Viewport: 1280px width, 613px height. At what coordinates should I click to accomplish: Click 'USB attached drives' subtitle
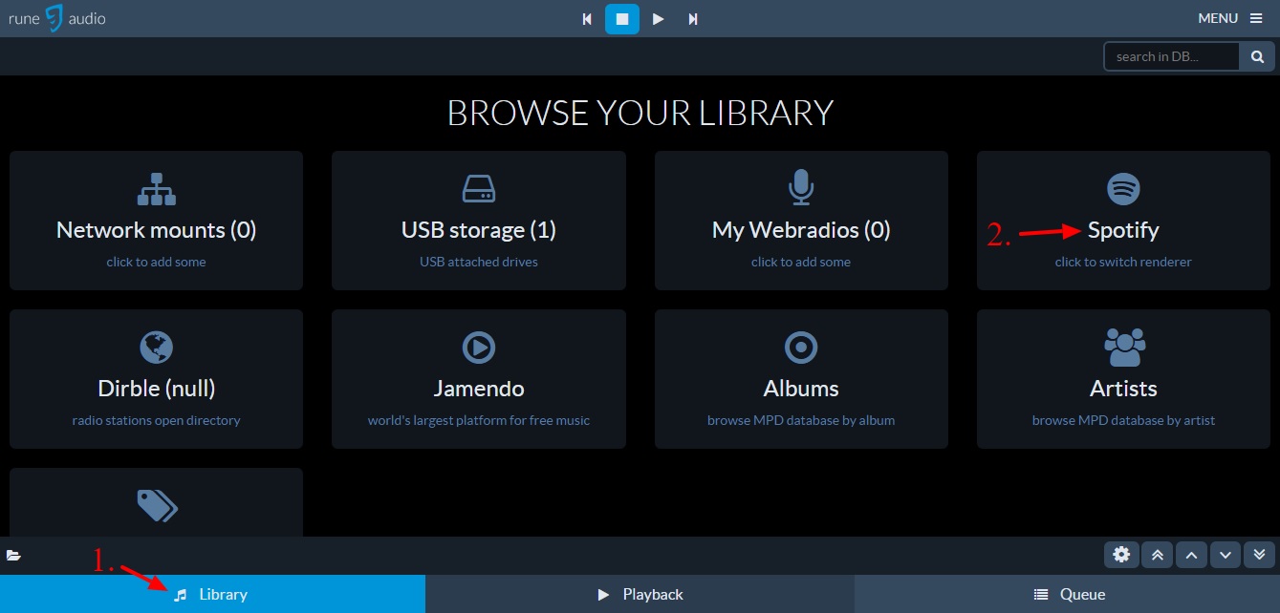coord(479,262)
